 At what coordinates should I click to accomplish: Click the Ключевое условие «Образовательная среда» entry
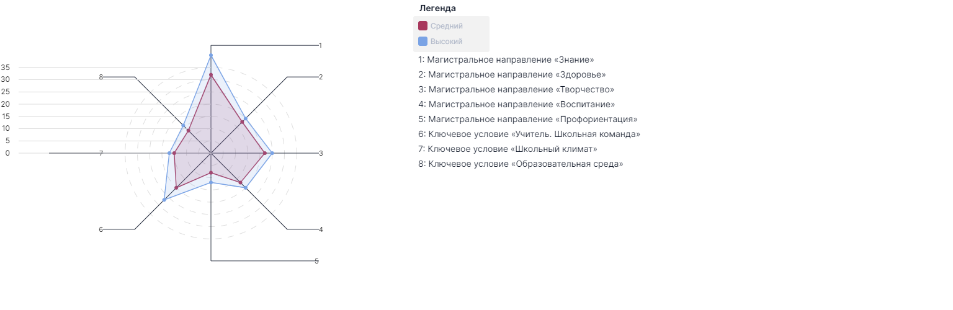point(521,164)
